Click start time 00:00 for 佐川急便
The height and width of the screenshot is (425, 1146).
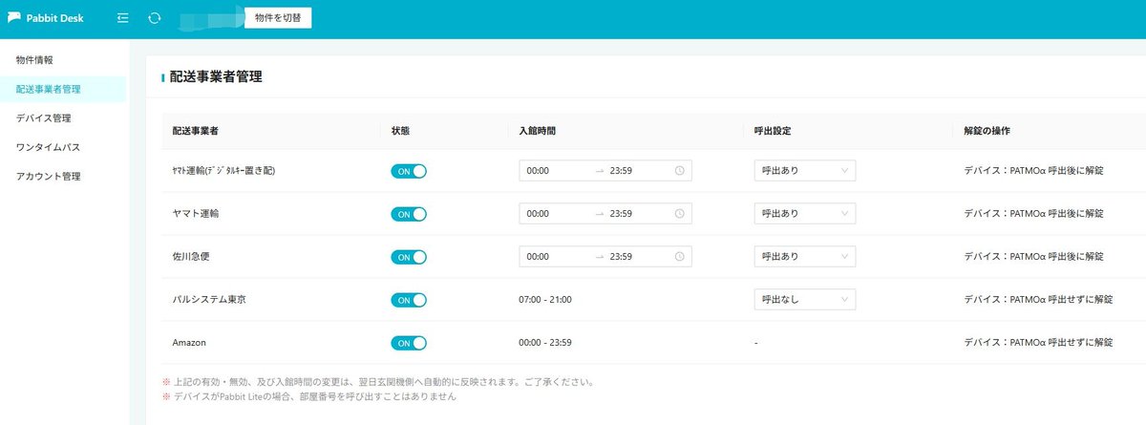pyautogui.click(x=538, y=257)
